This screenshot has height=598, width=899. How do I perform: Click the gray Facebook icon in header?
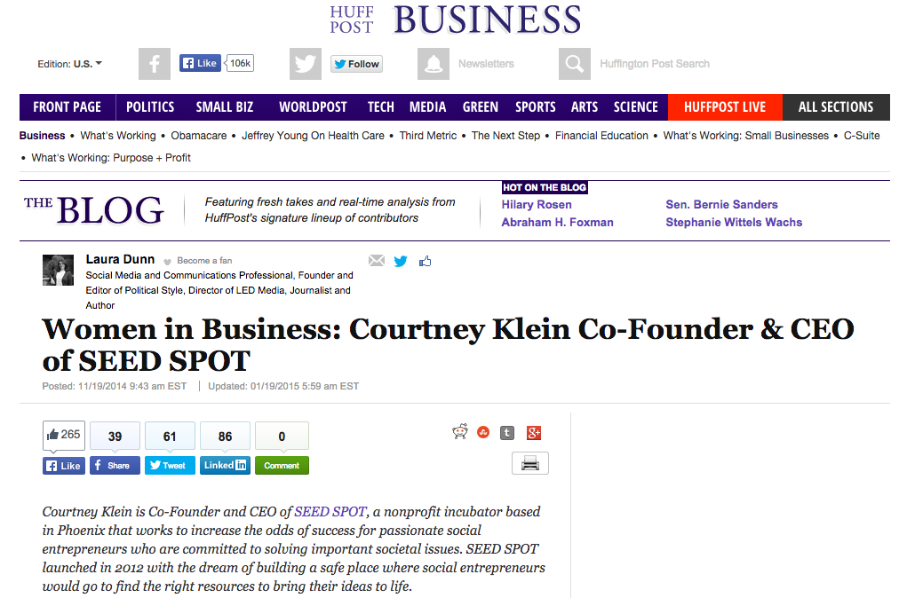point(155,64)
